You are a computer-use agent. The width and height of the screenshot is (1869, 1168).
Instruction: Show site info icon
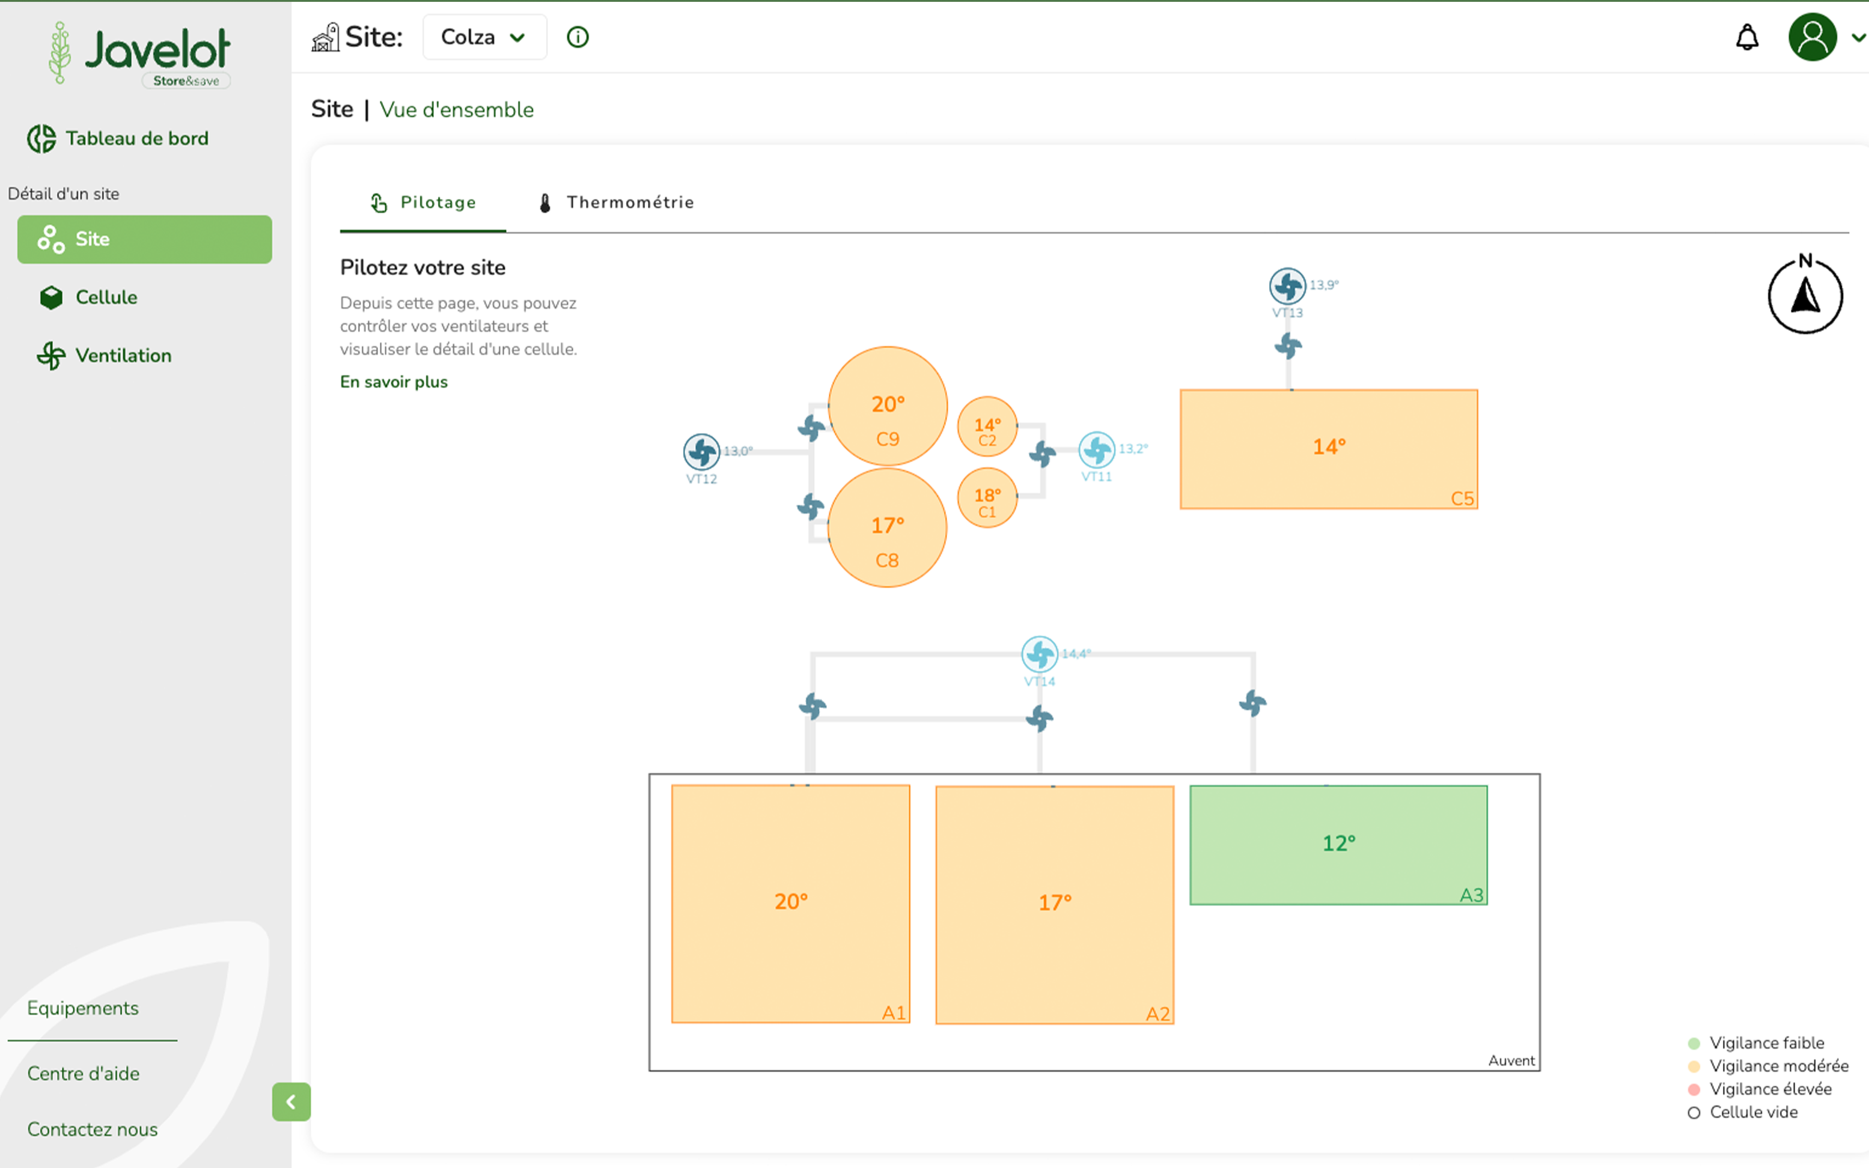coord(577,37)
